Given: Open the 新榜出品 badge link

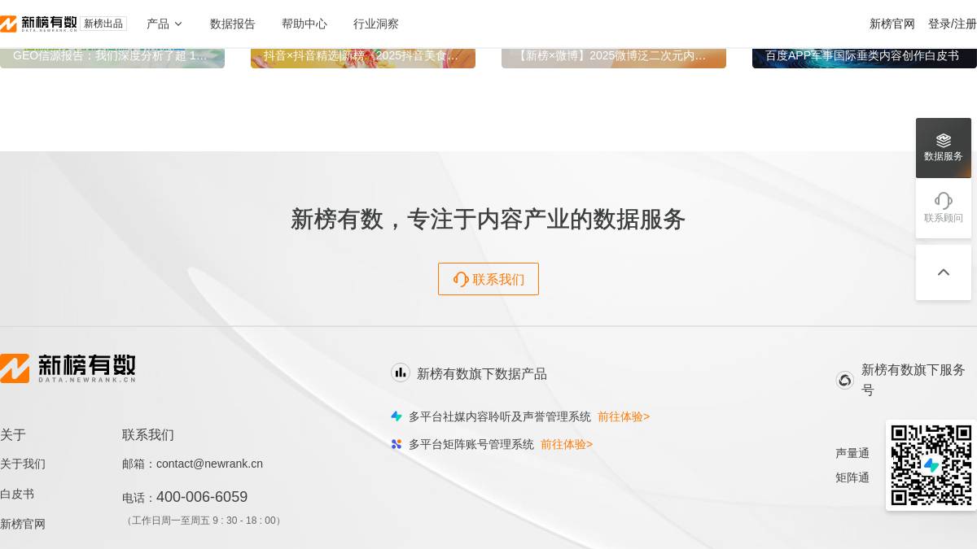Looking at the screenshot, I should [x=103, y=24].
